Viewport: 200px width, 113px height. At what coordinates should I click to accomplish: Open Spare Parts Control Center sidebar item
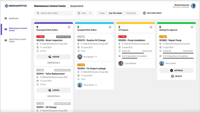pyautogui.click(x=17, y=40)
